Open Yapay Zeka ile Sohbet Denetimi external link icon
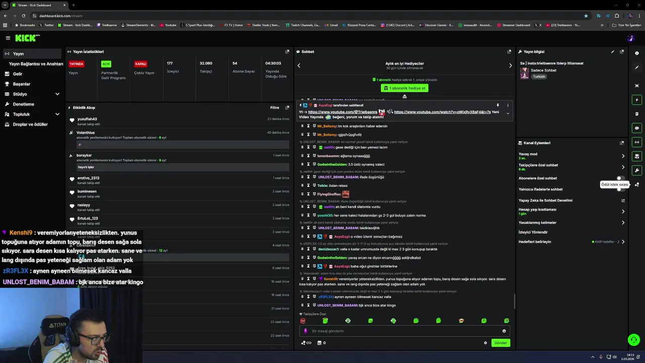The image size is (645, 363). coord(623,200)
